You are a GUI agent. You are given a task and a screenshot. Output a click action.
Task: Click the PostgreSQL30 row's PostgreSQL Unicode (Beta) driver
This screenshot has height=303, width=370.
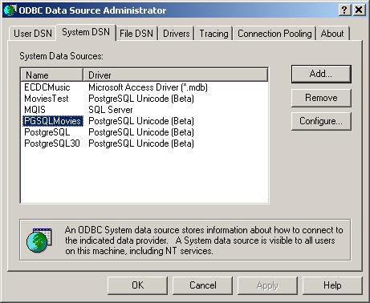pyautogui.click(x=141, y=143)
